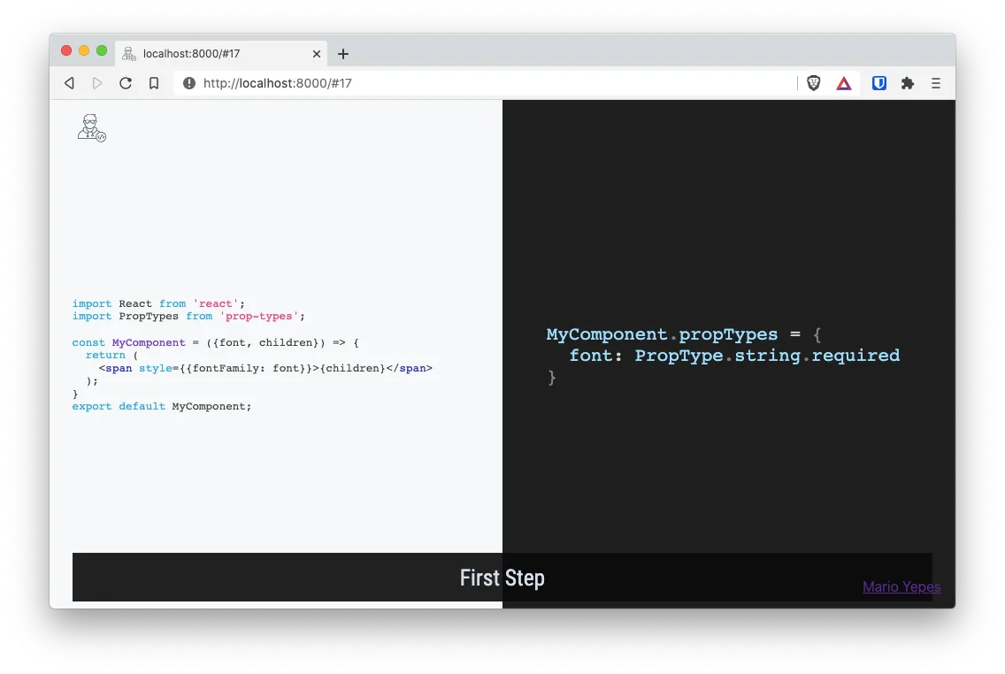Click the 'MyComponent.propTypes = {' line
Screen dimensions: 1005x674
(683, 333)
